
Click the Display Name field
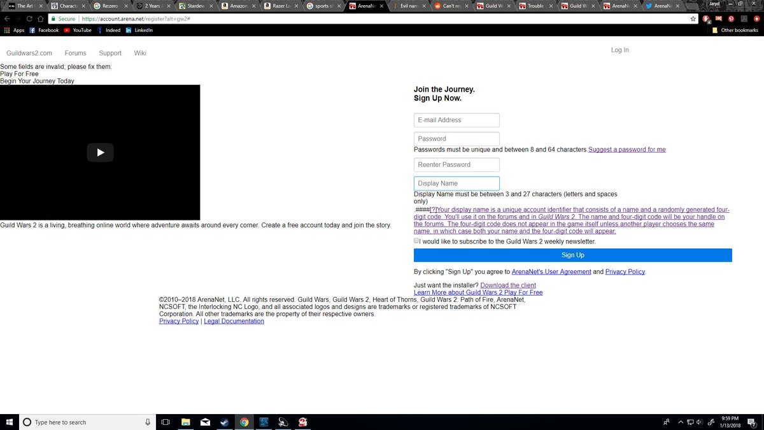pos(456,183)
